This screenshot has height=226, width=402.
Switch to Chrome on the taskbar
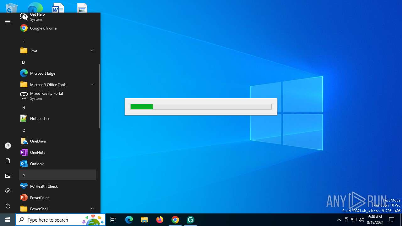coord(175,220)
